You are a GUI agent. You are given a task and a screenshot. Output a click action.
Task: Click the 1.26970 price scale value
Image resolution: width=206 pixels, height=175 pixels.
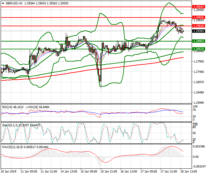click(199, 82)
